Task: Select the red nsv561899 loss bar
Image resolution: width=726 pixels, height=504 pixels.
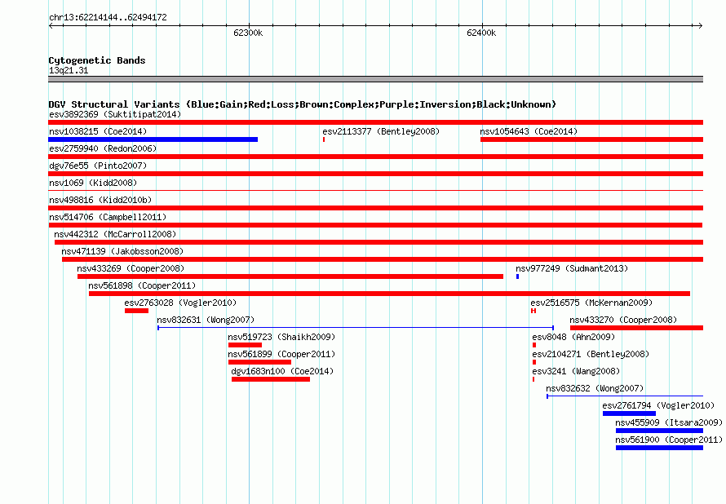Action: point(259,362)
